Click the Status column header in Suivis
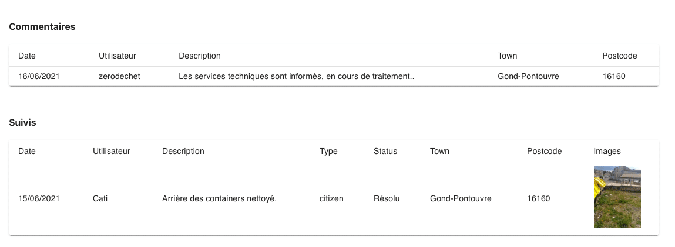This screenshot has width=675, height=247. (385, 151)
